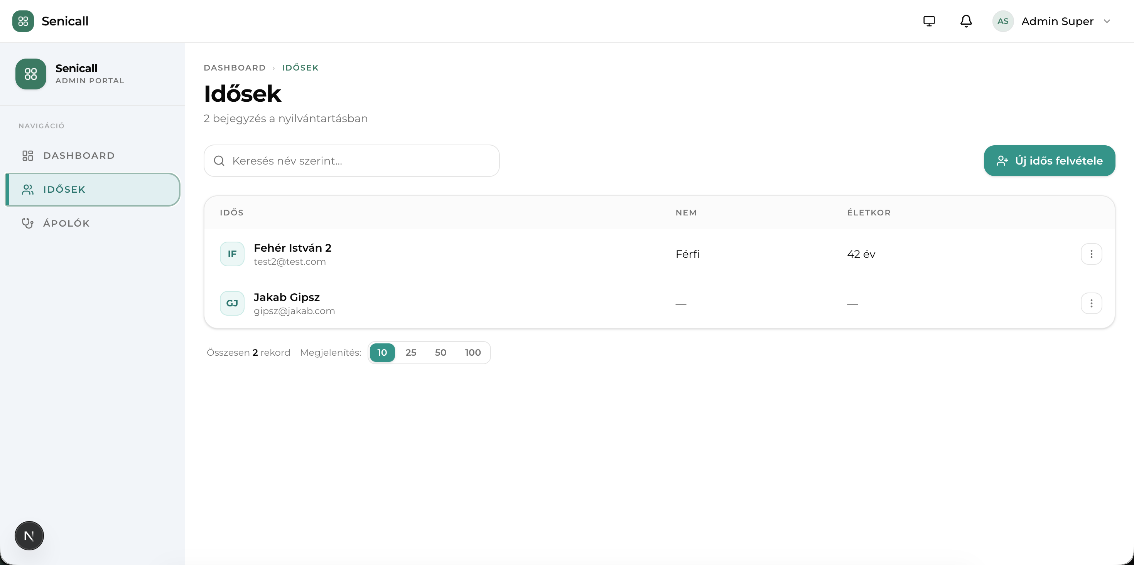Image resolution: width=1134 pixels, height=565 pixels.
Task: Click email test2@test.com
Action: [x=290, y=261]
